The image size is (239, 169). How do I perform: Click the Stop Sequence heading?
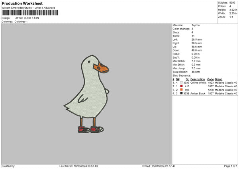[182, 76]
